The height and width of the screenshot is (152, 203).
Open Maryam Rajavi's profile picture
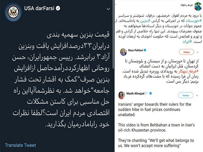pyautogui.click(x=198, y=6)
